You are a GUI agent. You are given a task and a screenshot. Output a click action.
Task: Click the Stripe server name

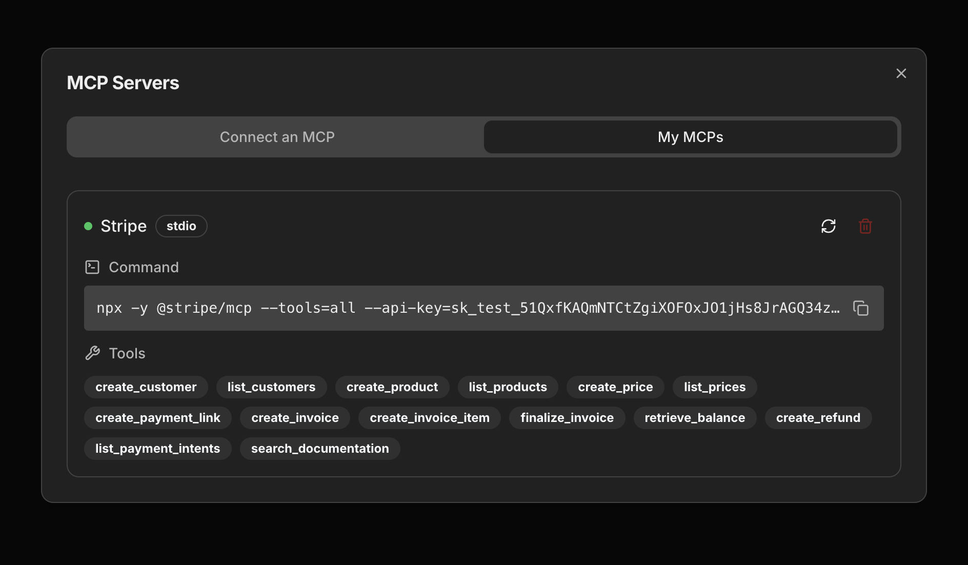point(123,226)
